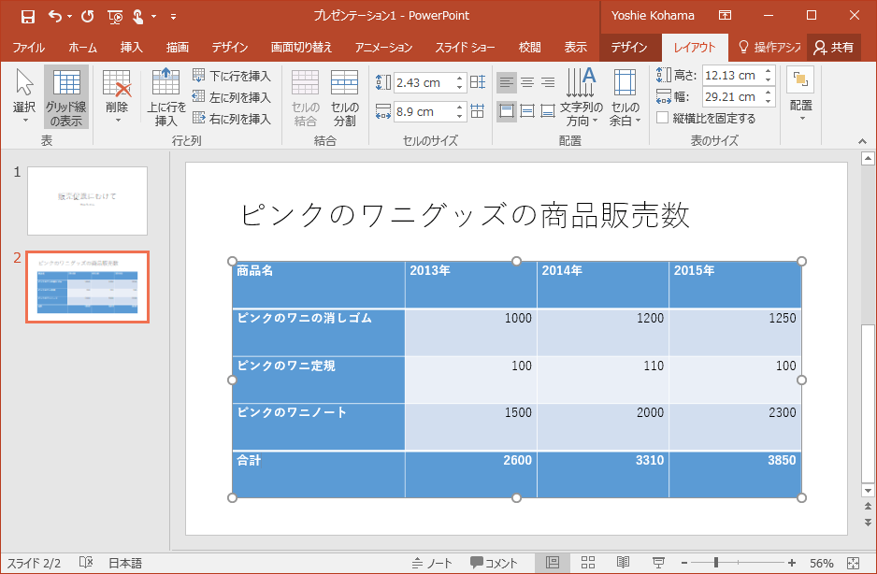Fit slide to current window icon

853,563
